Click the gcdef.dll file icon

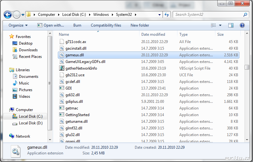click(62, 82)
